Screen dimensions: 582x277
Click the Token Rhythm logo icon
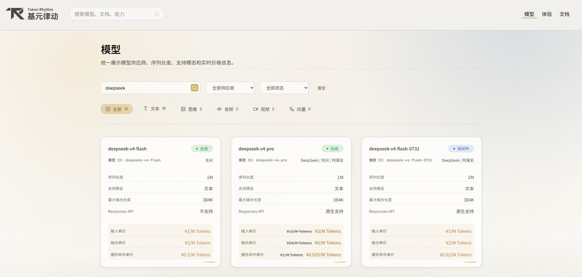tap(15, 14)
